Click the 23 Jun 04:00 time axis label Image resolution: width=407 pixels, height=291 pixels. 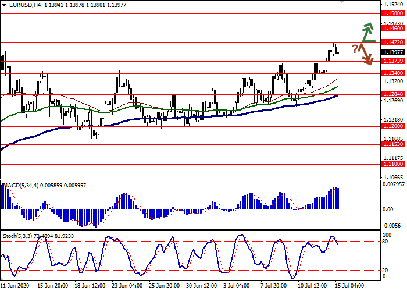pyautogui.click(x=126, y=286)
